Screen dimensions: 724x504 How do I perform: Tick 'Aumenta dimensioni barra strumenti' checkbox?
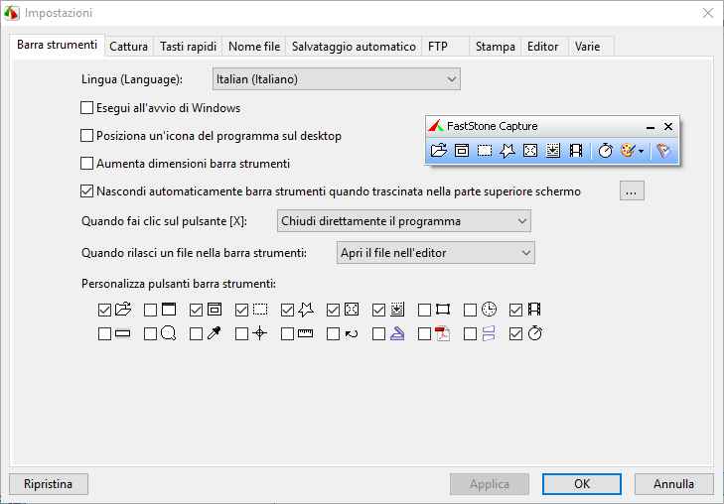[x=86, y=164]
